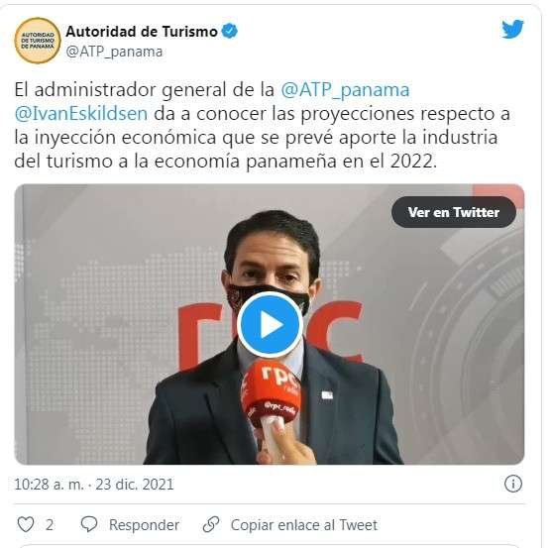The height and width of the screenshot is (548, 553).
Task: Click the Ver en Twitter button
Action: (x=454, y=212)
